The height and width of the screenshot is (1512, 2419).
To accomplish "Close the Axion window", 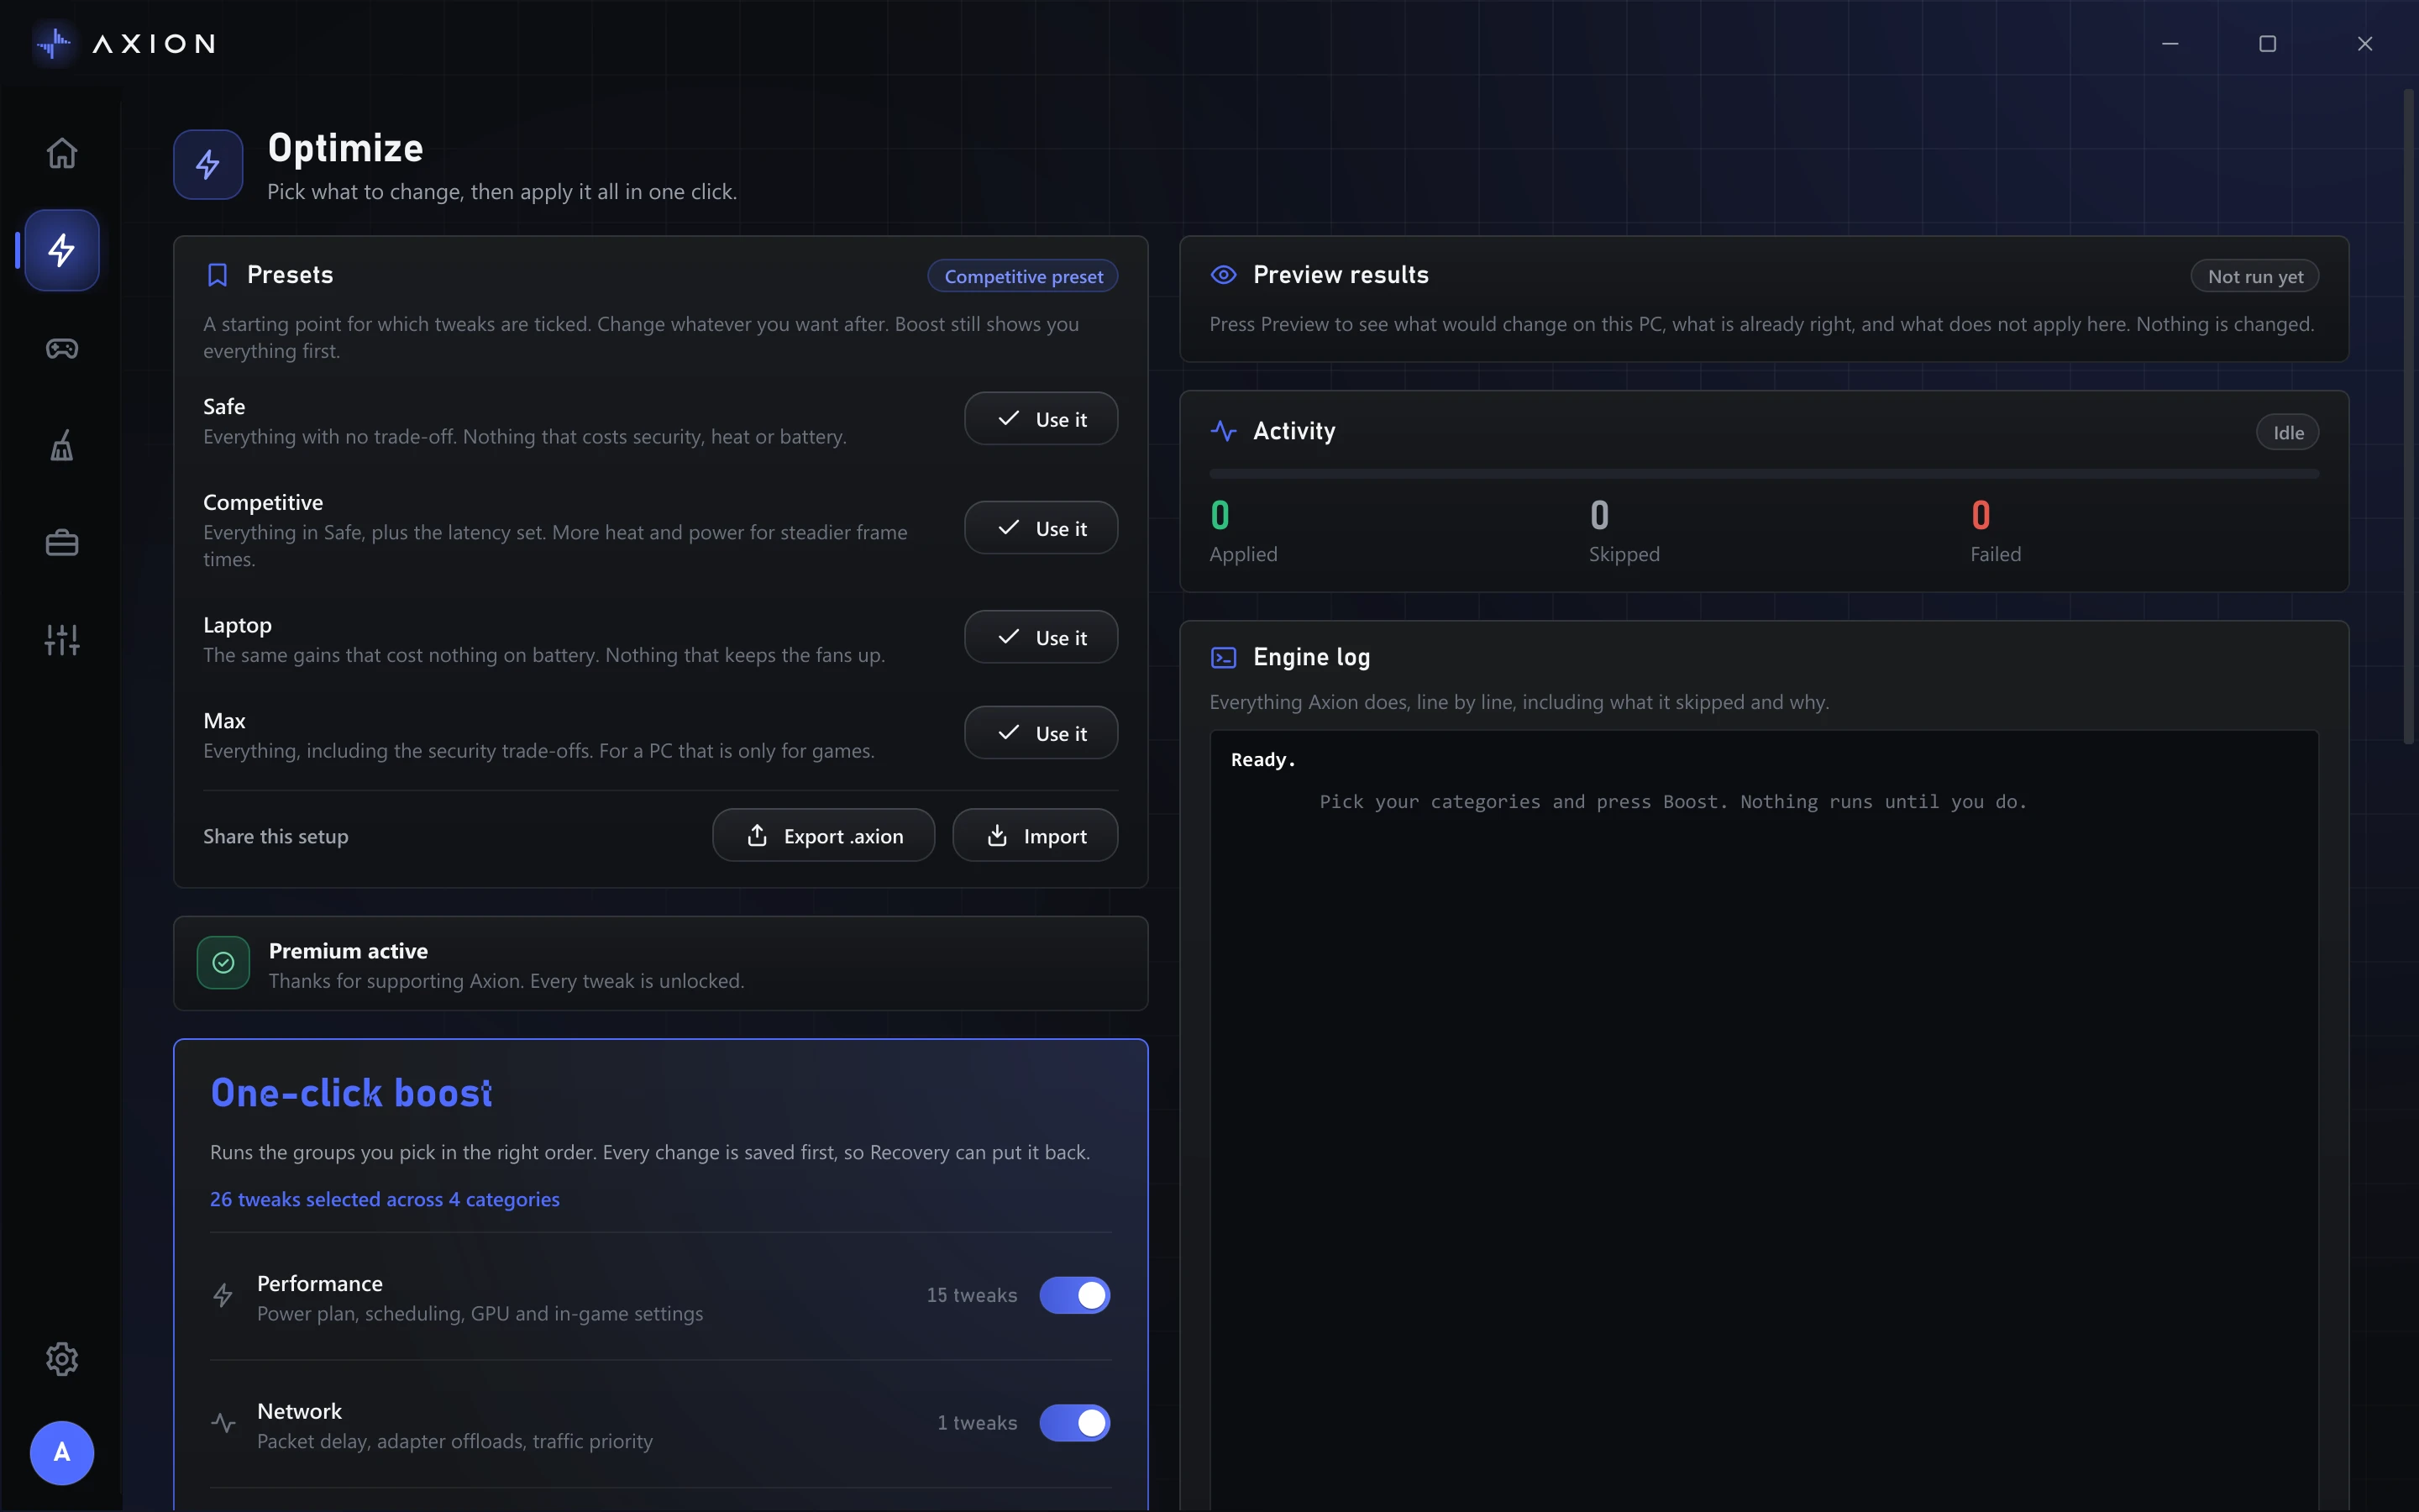I will (2364, 43).
